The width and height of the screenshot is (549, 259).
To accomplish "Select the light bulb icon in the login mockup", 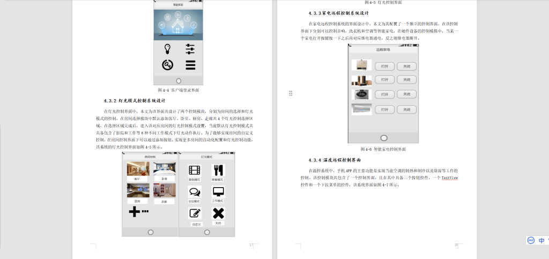I will [167, 49].
